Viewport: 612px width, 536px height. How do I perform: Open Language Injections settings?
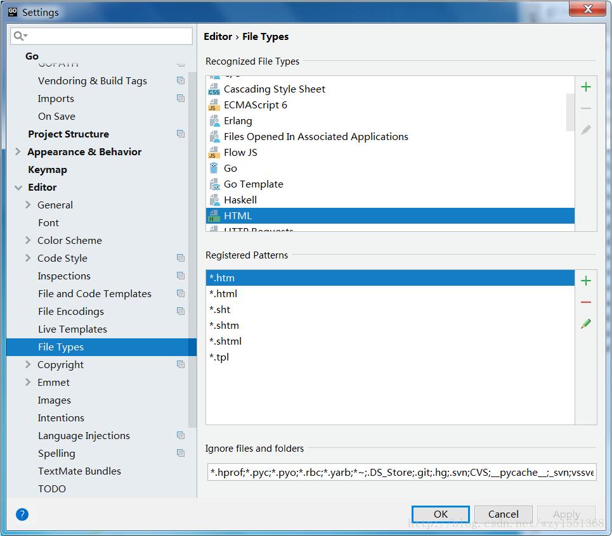[84, 435]
